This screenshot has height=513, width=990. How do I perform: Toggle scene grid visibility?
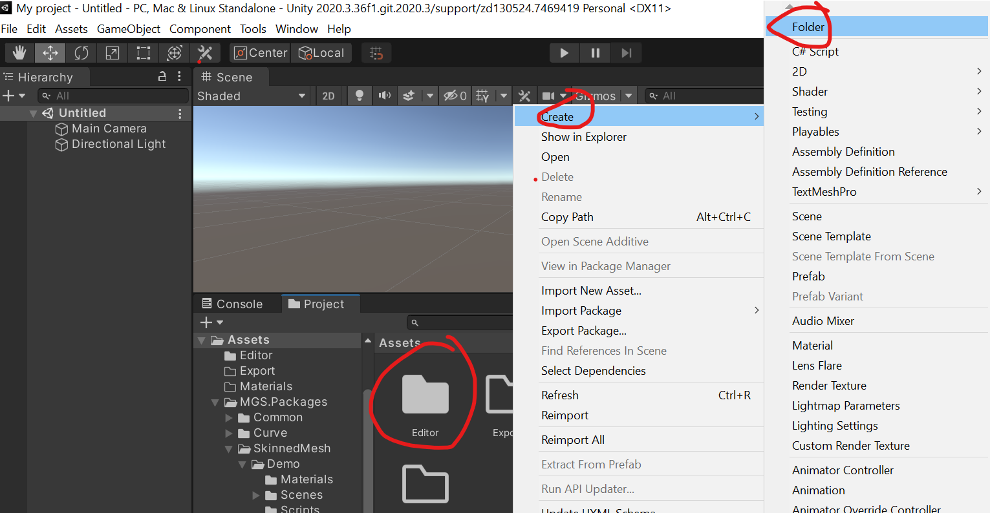click(x=483, y=96)
